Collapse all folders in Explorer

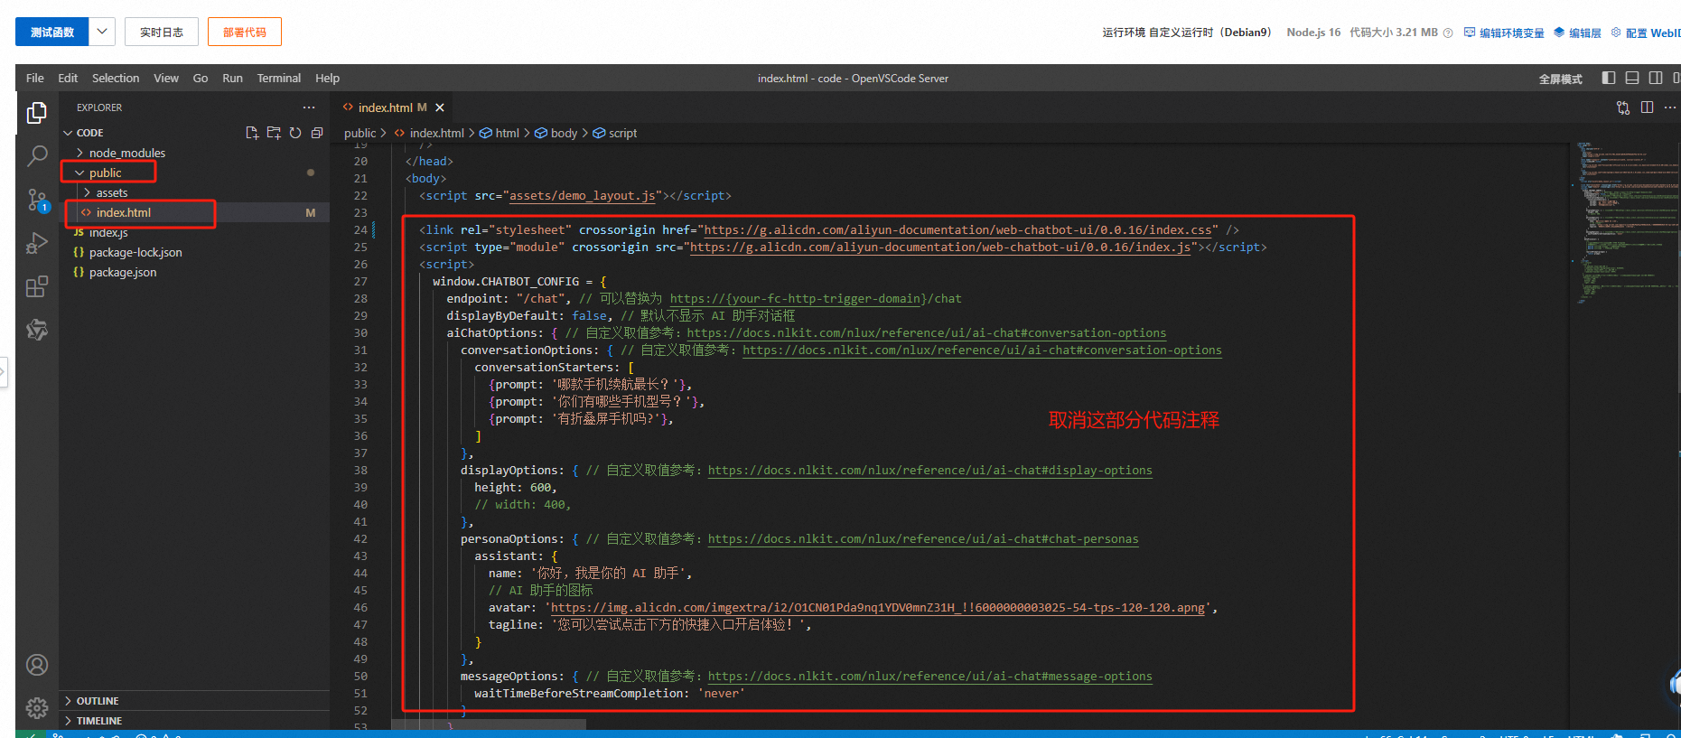(317, 133)
